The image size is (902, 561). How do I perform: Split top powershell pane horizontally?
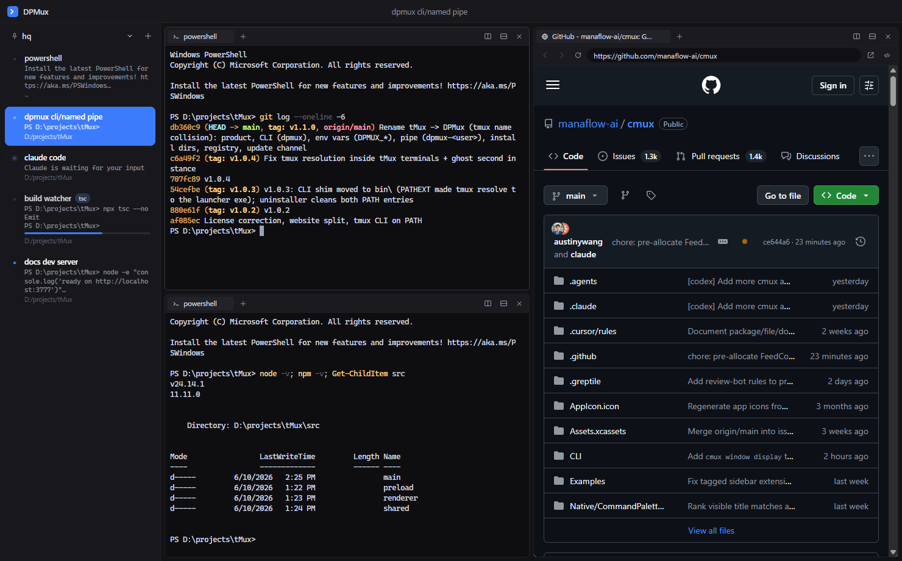point(503,37)
